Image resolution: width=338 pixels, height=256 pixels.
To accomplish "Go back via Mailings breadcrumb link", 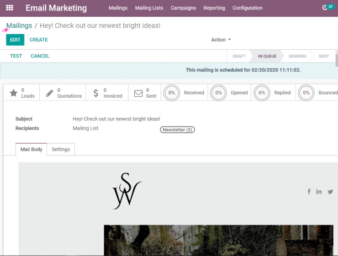I will point(19,26).
